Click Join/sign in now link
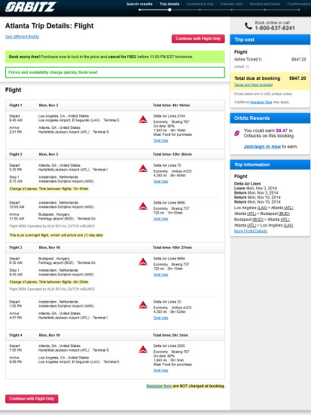Image resolution: width=311 pixels, height=415 pixels. (x=262, y=146)
